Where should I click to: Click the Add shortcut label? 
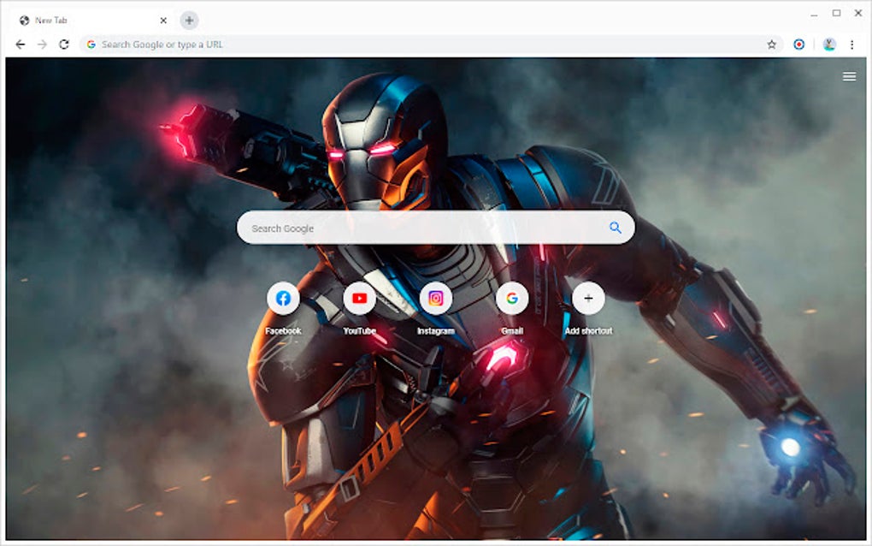tap(588, 329)
